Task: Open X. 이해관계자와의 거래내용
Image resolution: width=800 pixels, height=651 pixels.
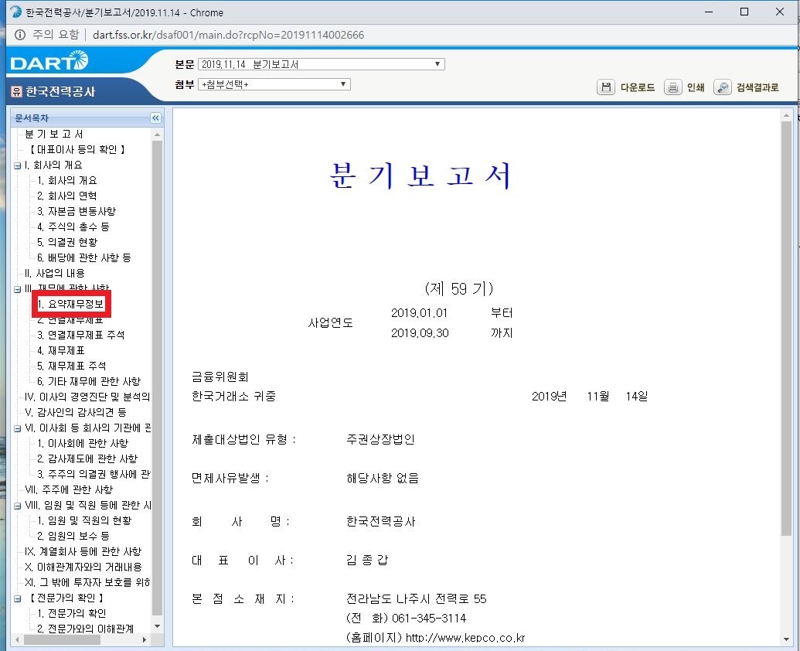Action: pos(83,567)
